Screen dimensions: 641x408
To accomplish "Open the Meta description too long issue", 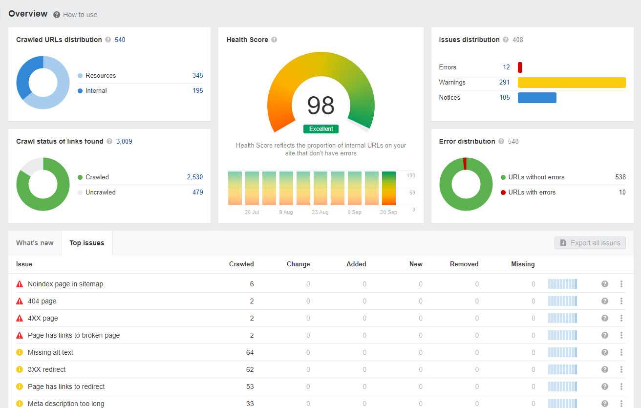I will pyautogui.click(x=66, y=404).
